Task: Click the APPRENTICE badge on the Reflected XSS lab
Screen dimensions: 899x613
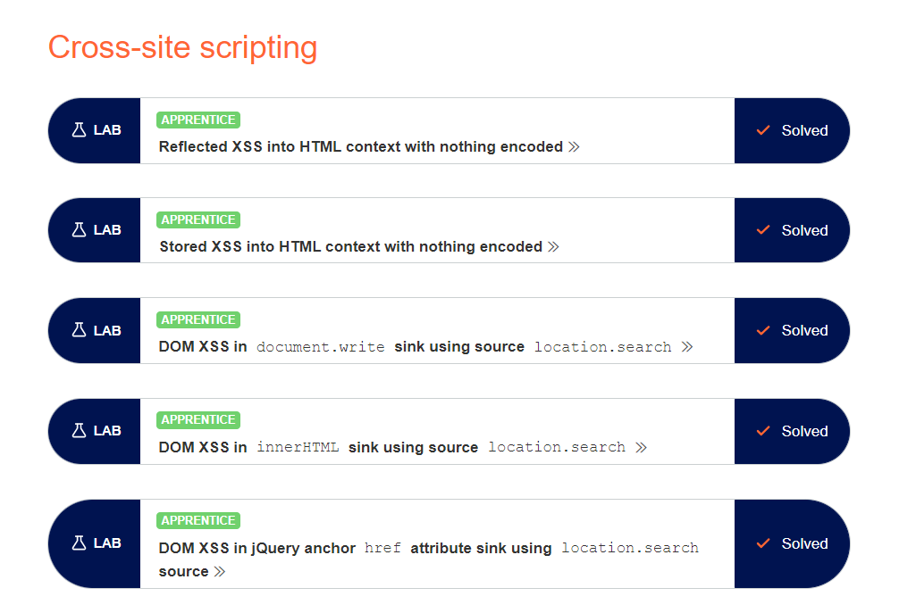Action: 197,119
